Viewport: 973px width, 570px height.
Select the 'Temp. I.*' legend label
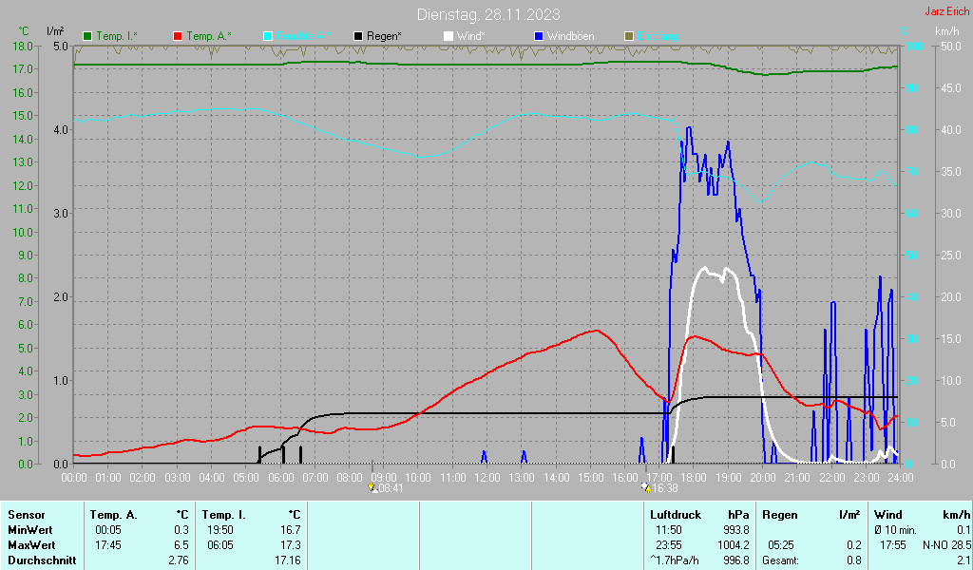pos(117,36)
